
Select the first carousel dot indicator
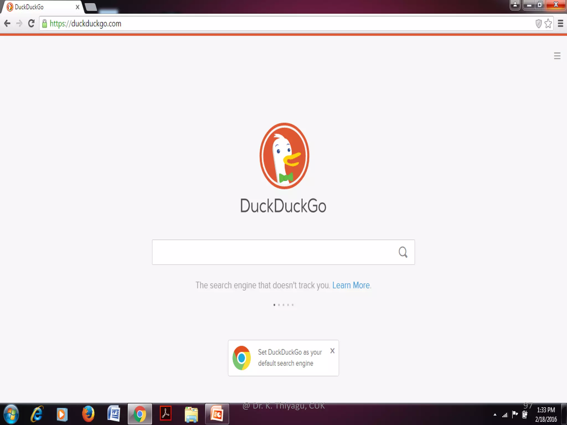274,305
